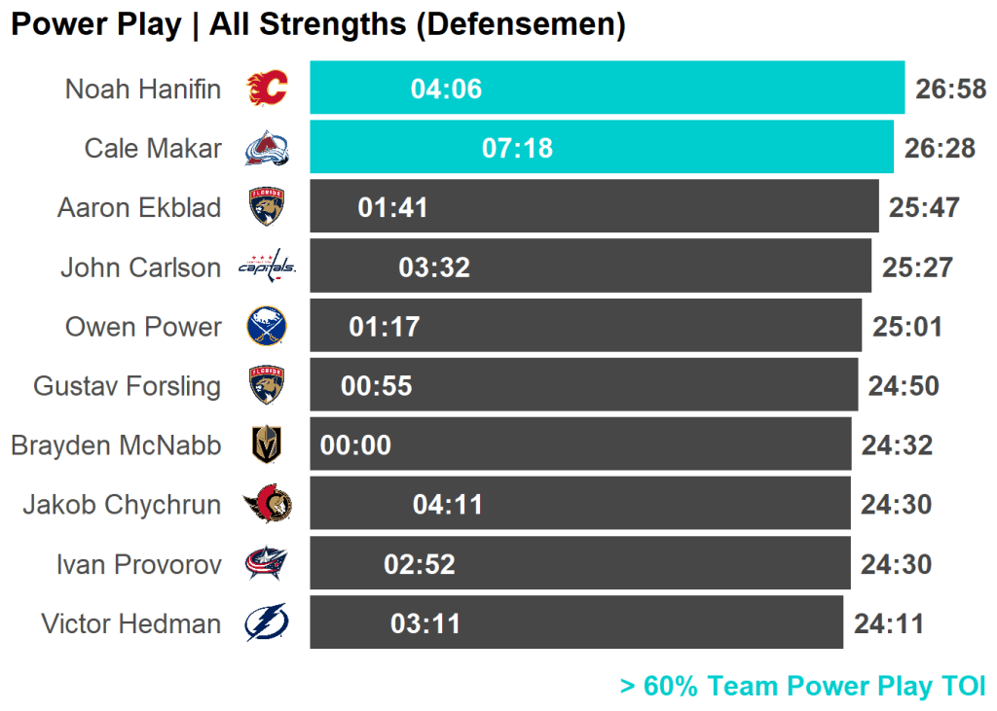Image resolution: width=997 pixels, height=711 pixels.
Task: Click the 'Power Play | All Strengths' chart title
Action: (x=317, y=25)
